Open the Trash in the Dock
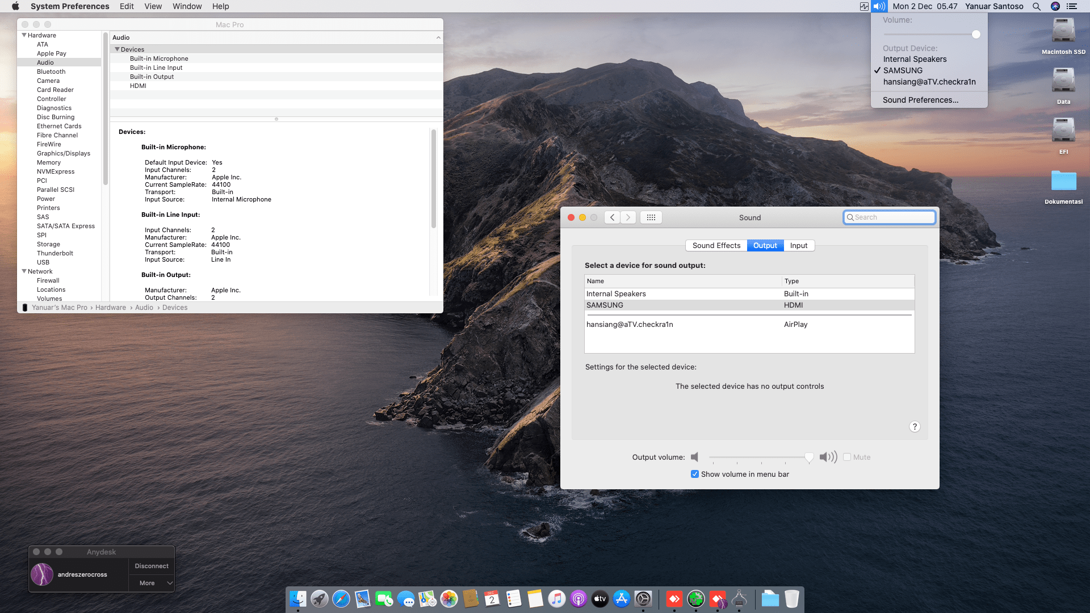Screen dimensions: 1090x613 (x=792, y=599)
